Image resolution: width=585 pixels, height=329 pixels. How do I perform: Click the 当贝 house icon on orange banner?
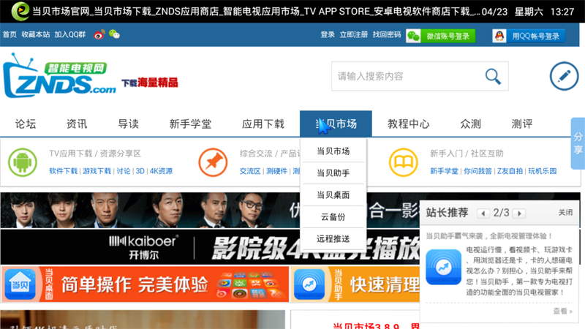[20, 284]
